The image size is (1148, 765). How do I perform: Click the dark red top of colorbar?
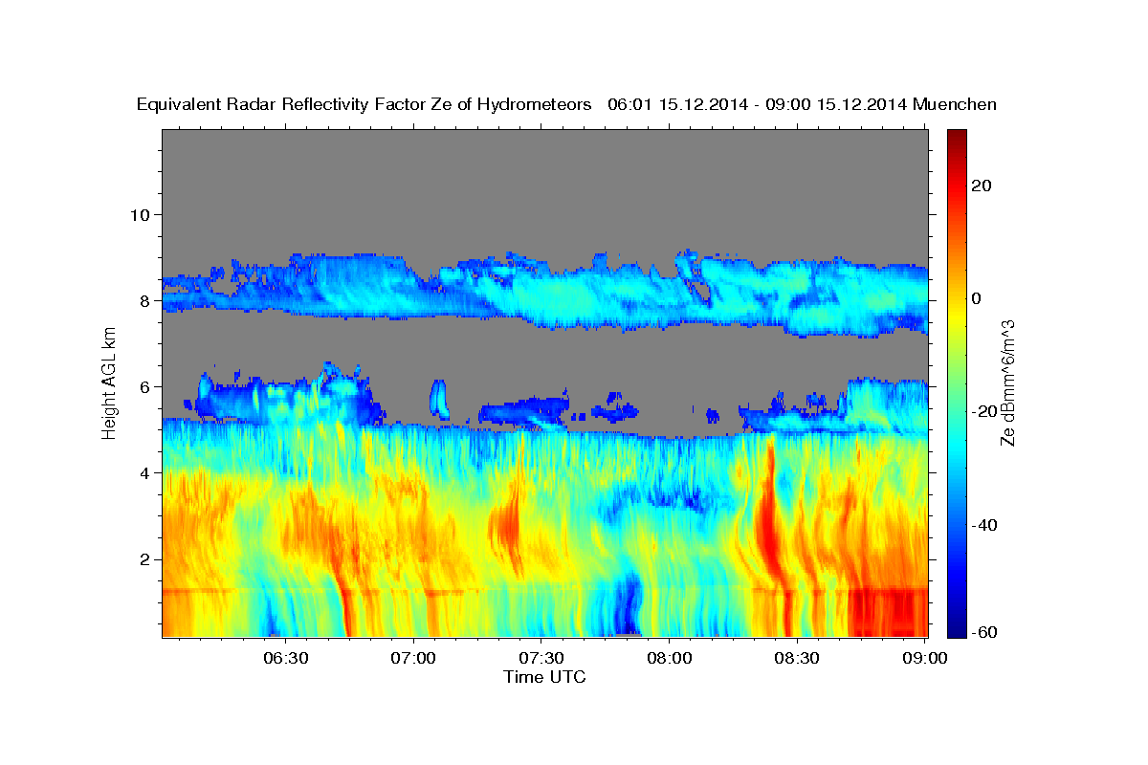(956, 136)
